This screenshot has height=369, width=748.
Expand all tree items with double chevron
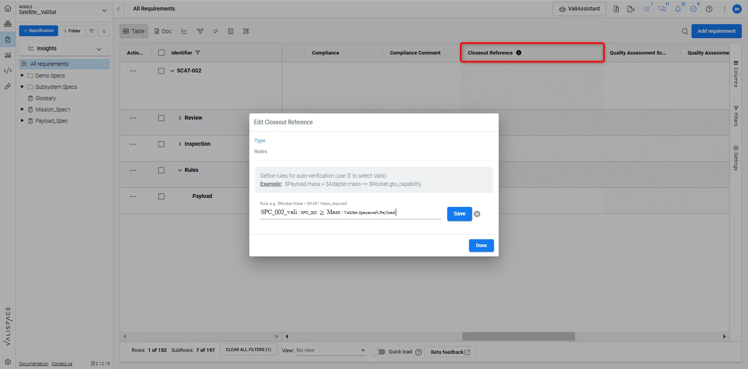(104, 31)
